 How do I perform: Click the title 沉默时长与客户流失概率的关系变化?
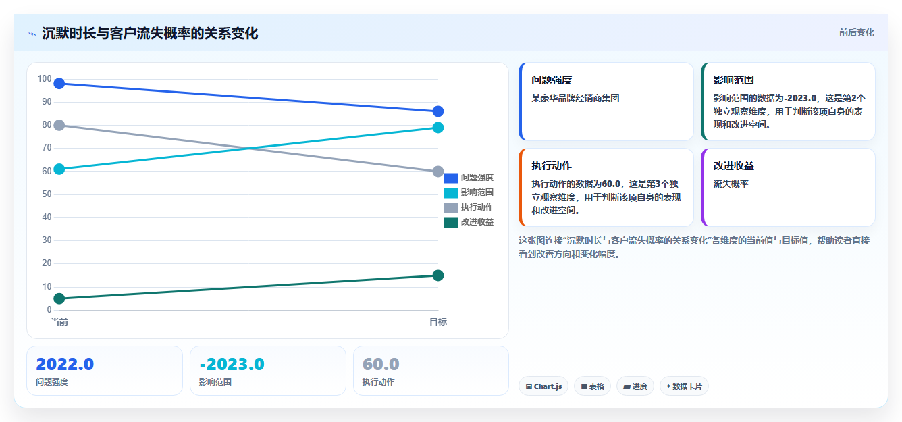tap(150, 34)
